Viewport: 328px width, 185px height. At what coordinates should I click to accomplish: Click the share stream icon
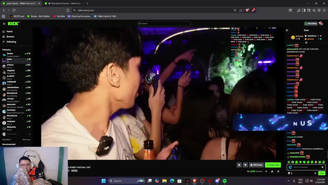coord(266,171)
